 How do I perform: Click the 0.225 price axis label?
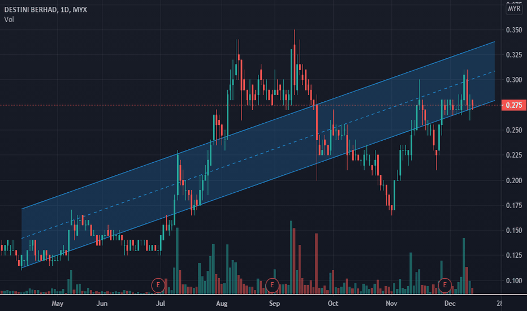[x=514, y=155]
